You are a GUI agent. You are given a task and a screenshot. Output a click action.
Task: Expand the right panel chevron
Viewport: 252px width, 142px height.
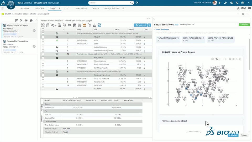point(154,19)
